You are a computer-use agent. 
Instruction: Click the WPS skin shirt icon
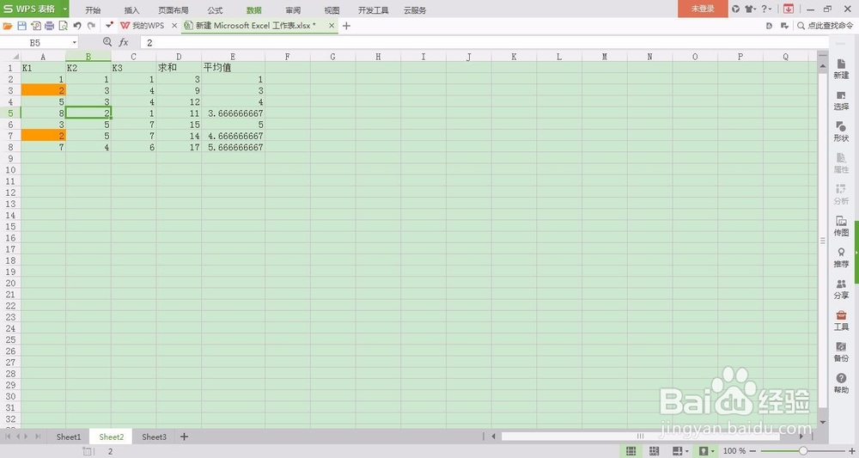[x=749, y=9]
